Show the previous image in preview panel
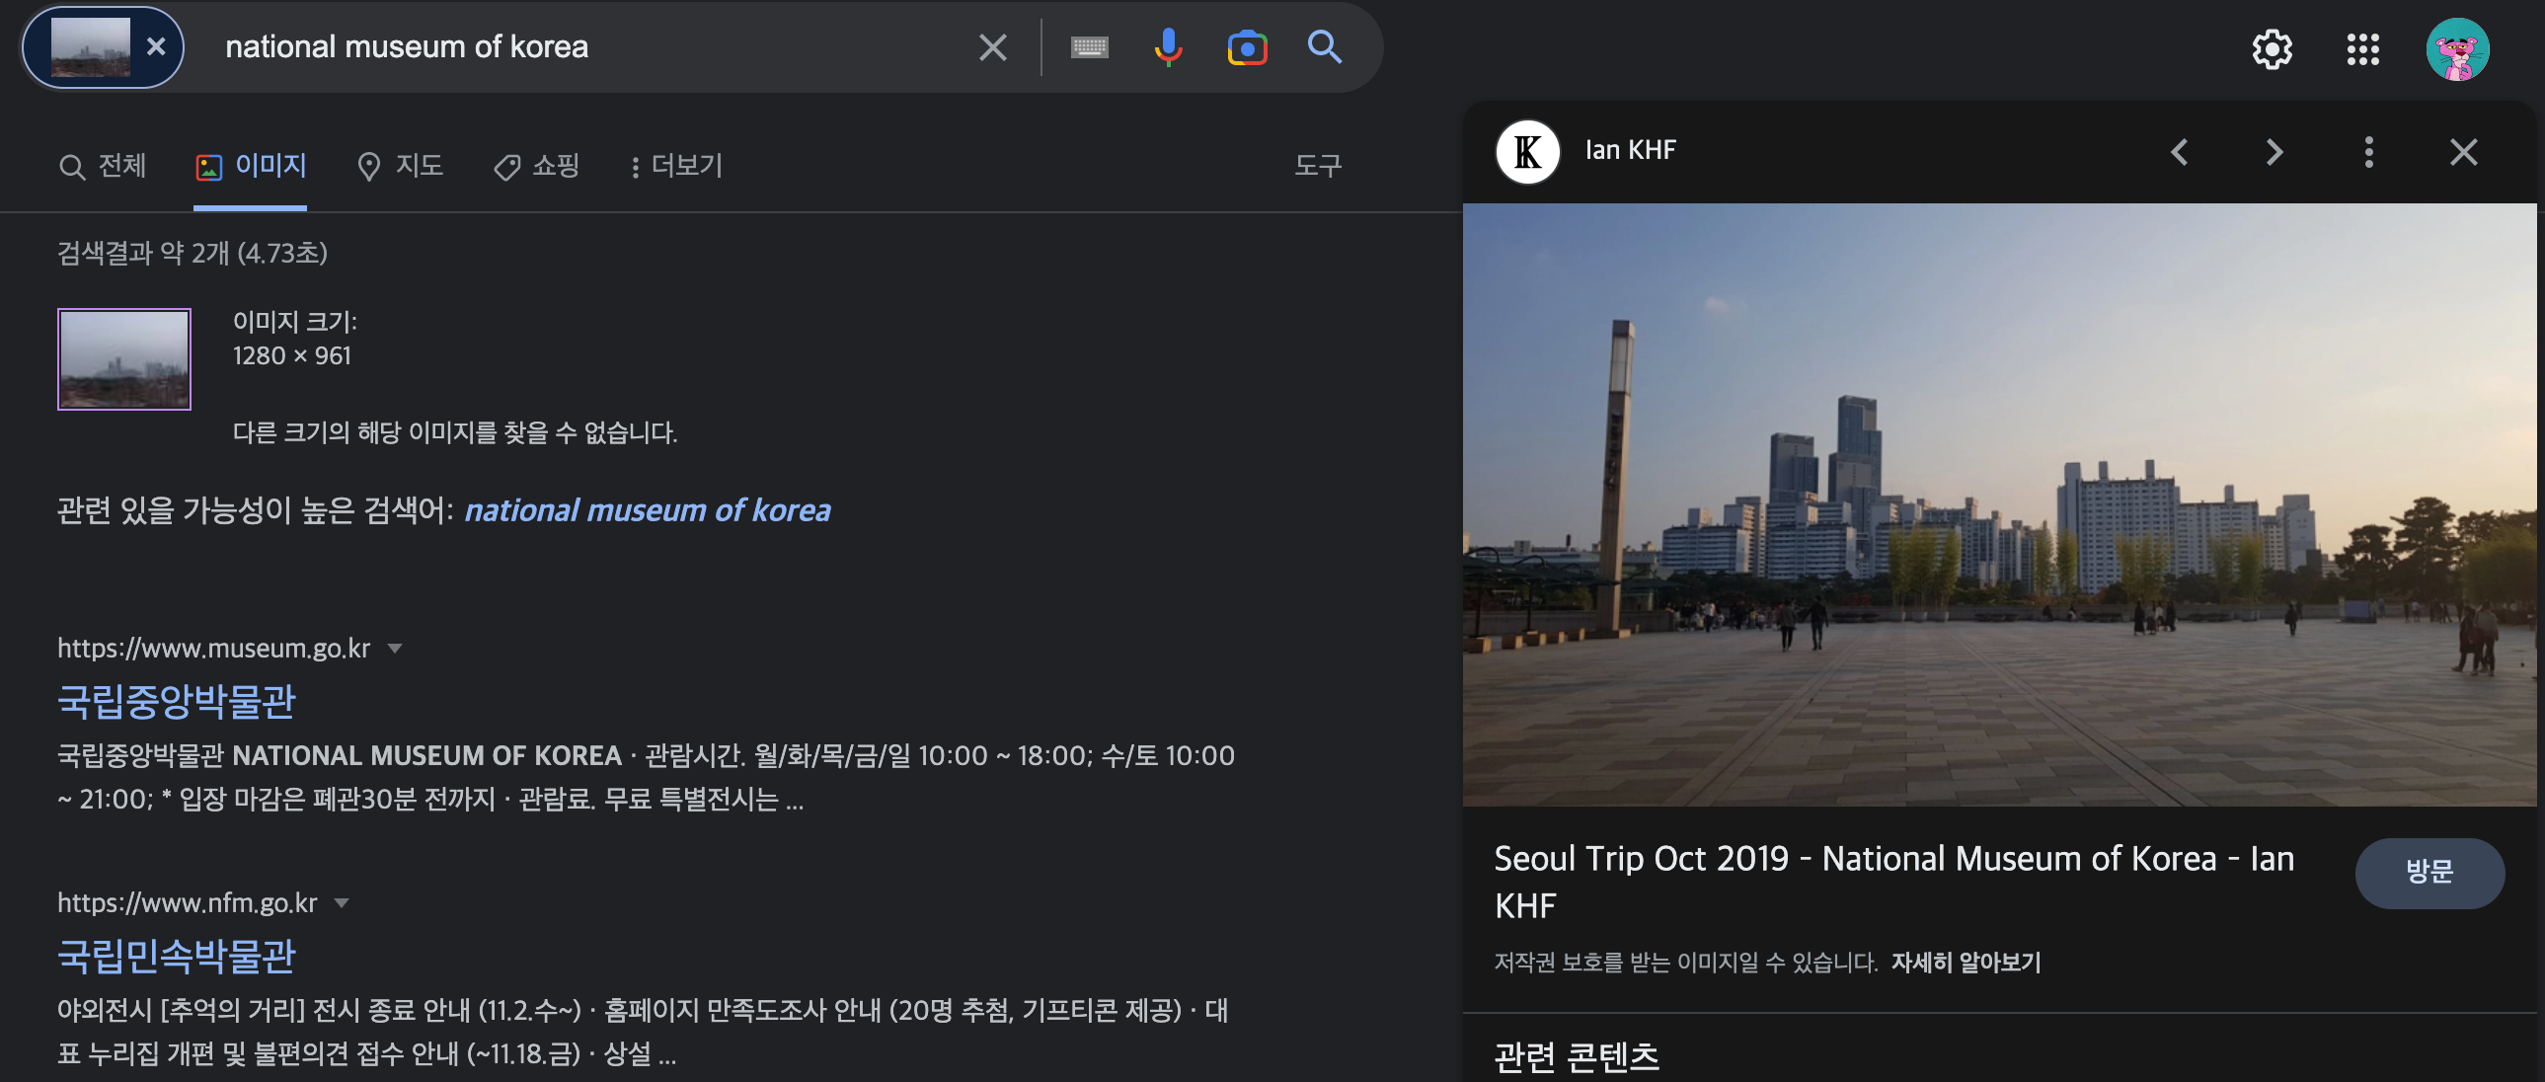The image size is (2545, 1082). pos(2180,151)
